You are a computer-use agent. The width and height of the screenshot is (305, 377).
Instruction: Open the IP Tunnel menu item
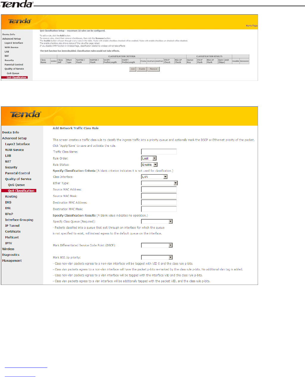click(12, 226)
